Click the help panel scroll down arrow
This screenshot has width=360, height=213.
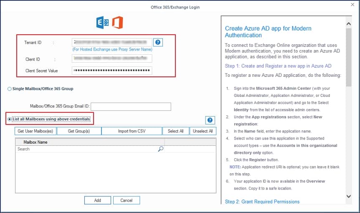point(349,196)
